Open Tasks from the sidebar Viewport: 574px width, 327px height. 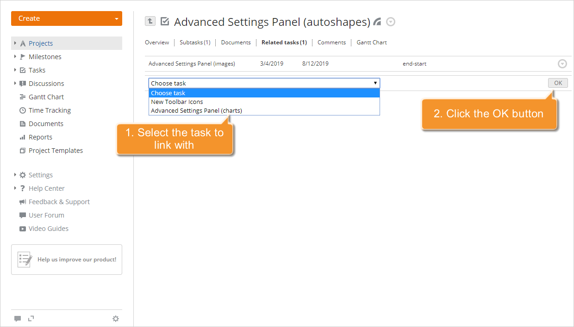pyautogui.click(x=38, y=70)
